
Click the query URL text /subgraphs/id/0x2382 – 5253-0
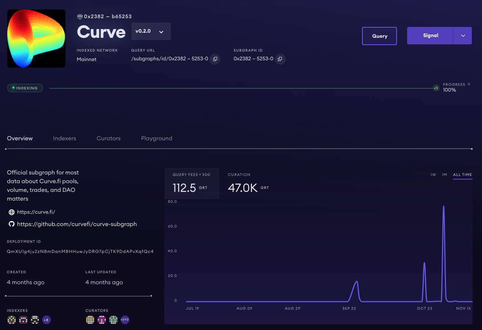click(x=170, y=59)
